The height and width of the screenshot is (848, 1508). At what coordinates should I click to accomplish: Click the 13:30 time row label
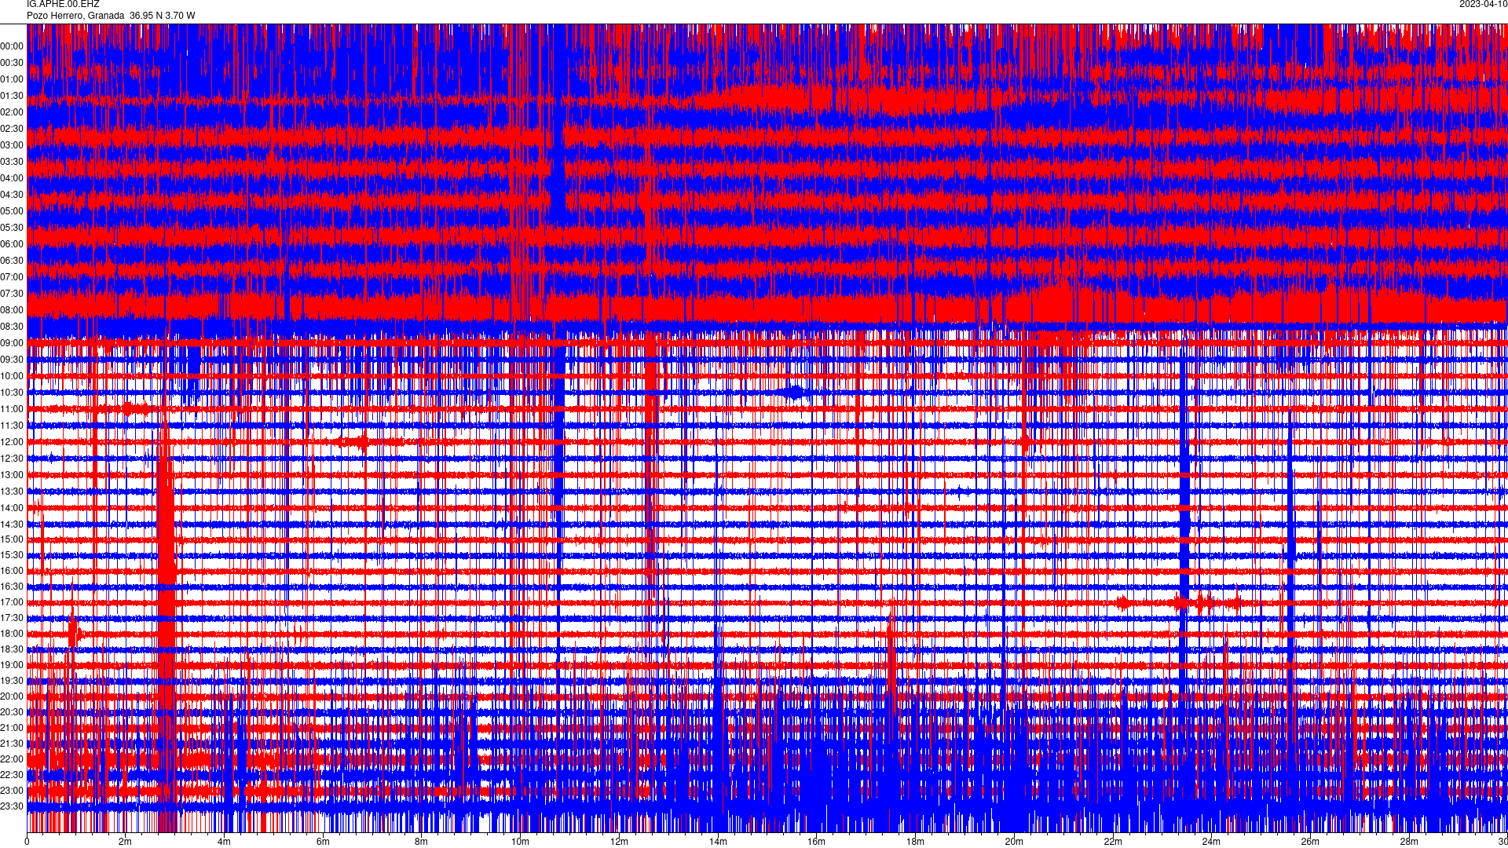12,492
